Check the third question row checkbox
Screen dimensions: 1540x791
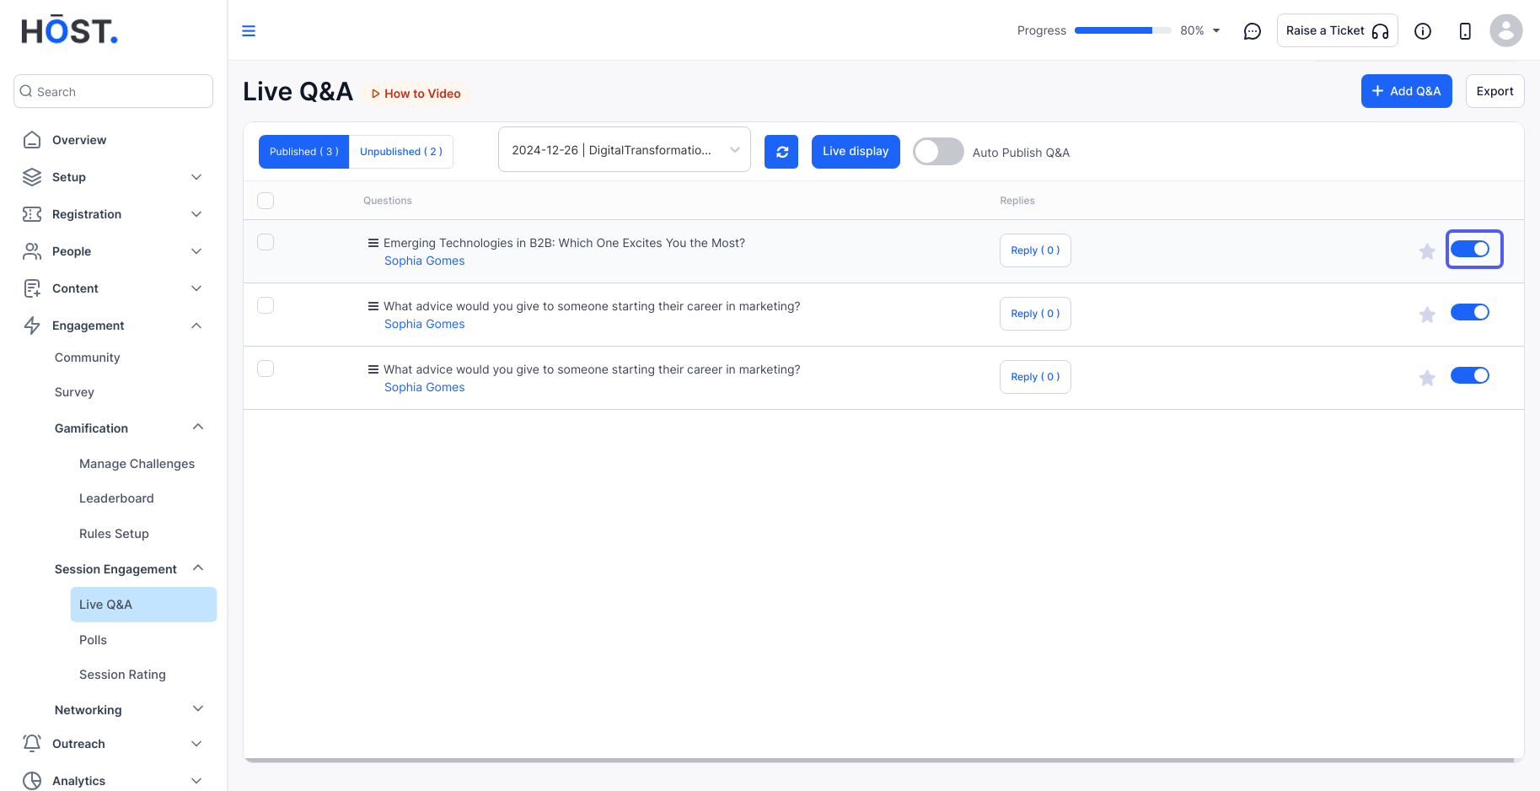[266, 369]
